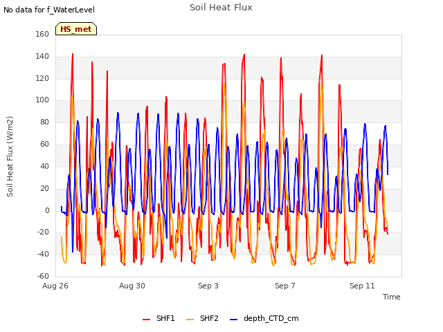The image size is (443, 332).
Task: Click the 160 y-axis tick label
Action: (x=42, y=34)
